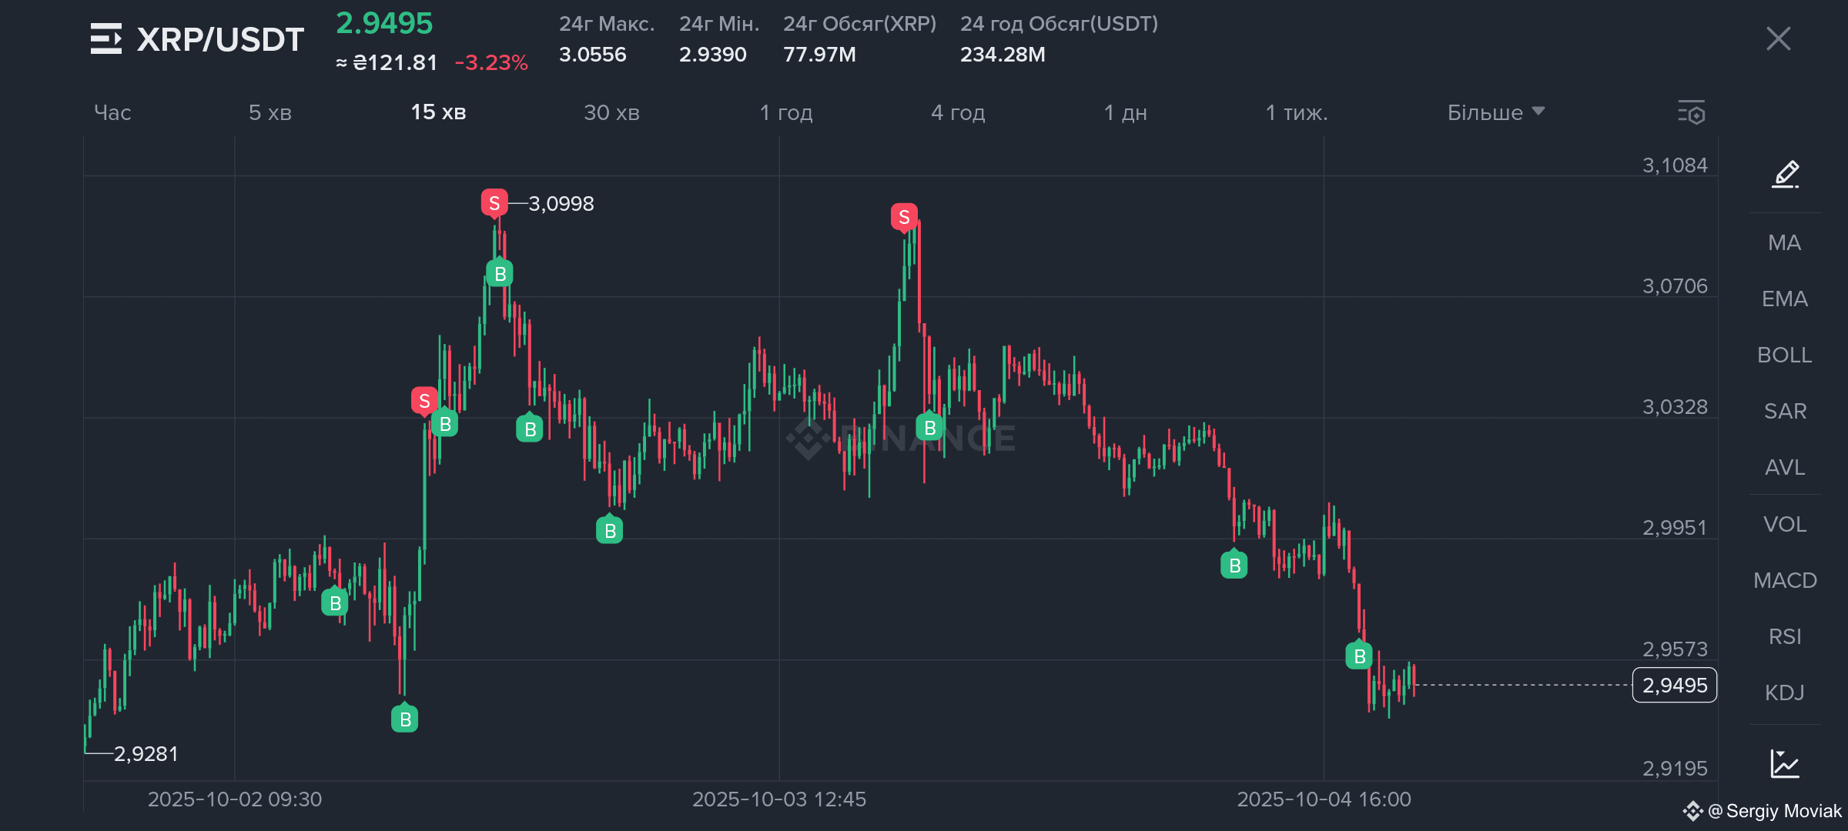The width and height of the screenshot is (1848, 831).
Task: Click the XRP/USDT pair title
Action: [220, 39]
